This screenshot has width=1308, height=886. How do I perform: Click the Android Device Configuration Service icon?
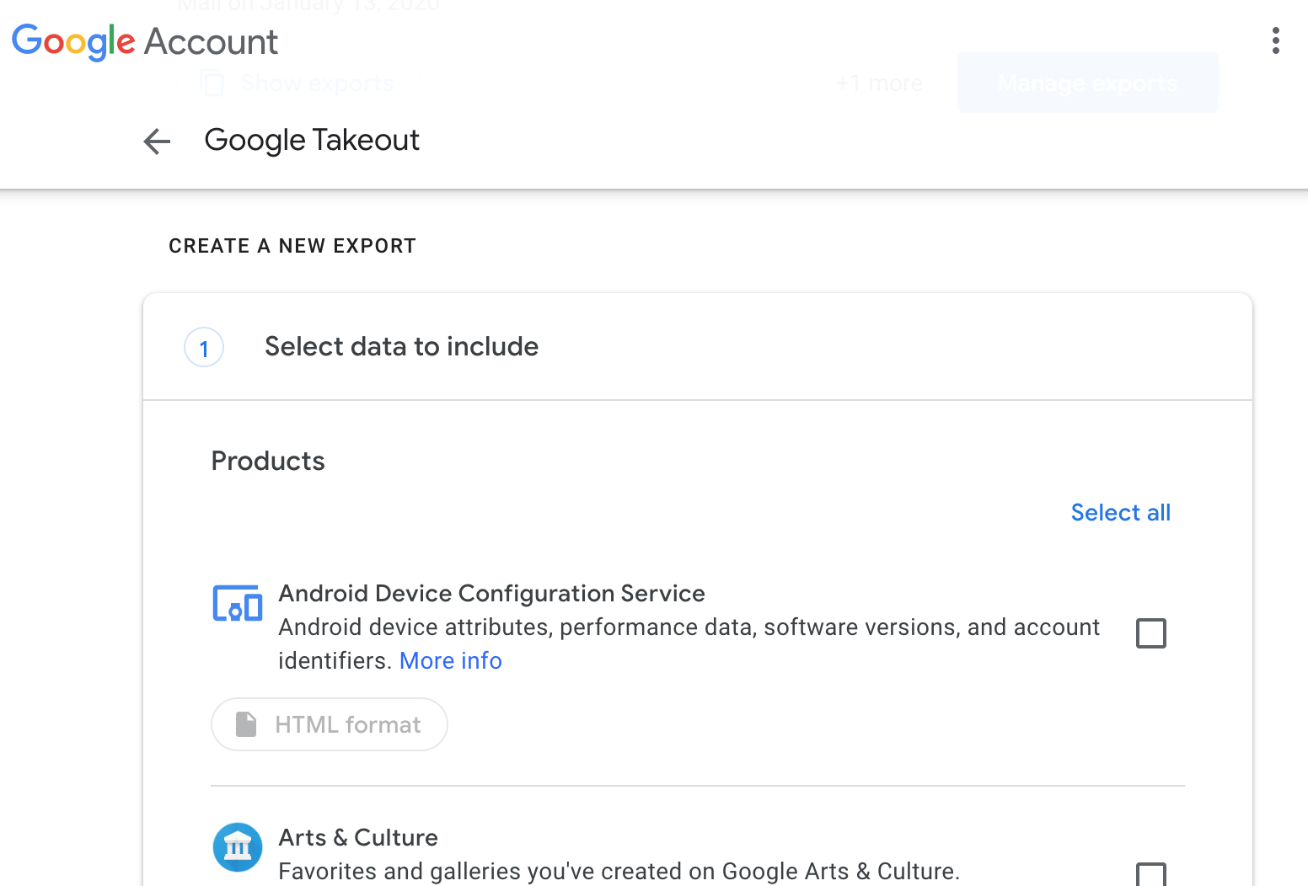[x=237, y=603]
